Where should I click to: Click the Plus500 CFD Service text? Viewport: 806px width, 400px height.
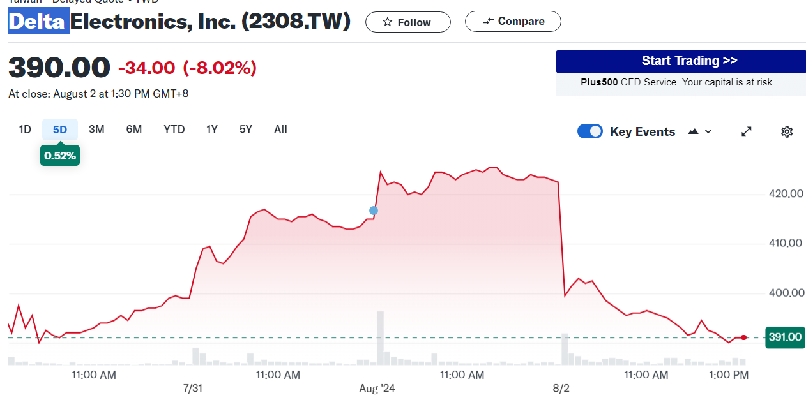click(677, 82)
